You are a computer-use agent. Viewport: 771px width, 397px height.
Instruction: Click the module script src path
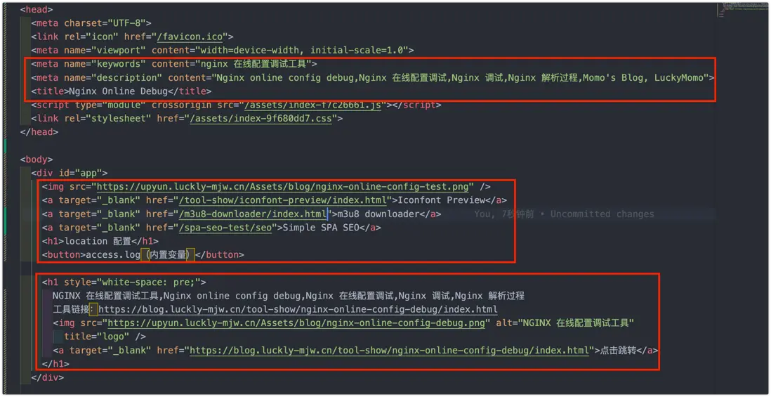(x=313, y=105)
